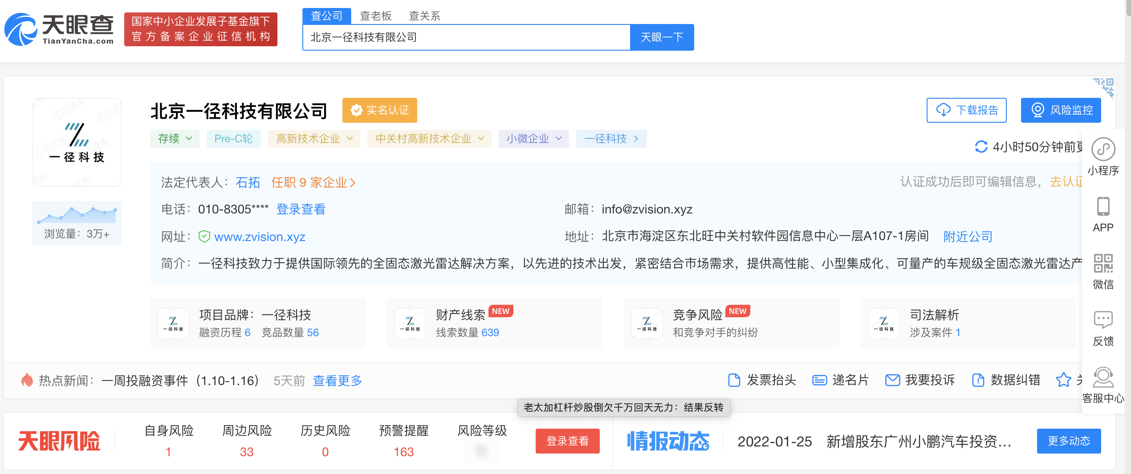The width and height of the screenshot is (1131, 474).
Task: Open the feedback chat bubble icon
Action: (1103, 320)
